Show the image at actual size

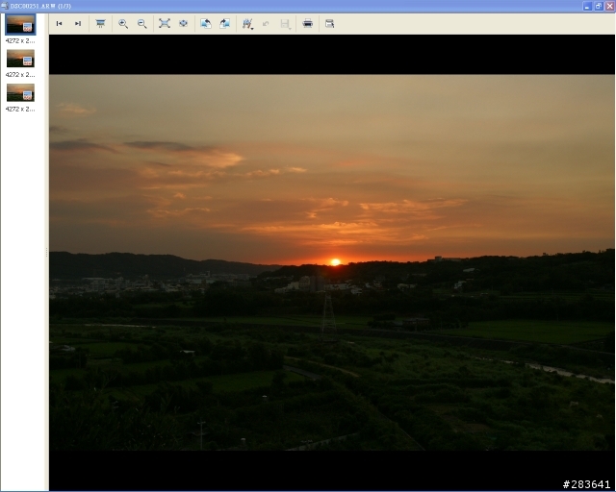183,23
